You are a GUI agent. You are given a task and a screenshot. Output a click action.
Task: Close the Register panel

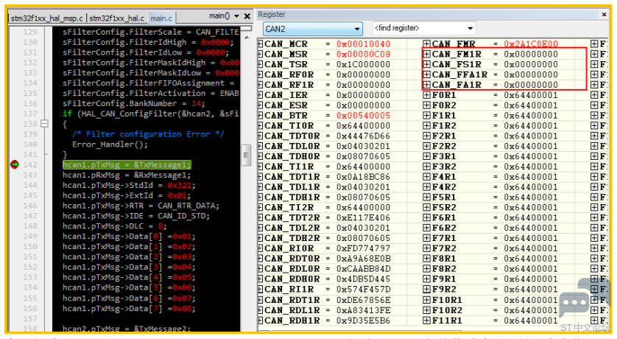pyautogui.click(x=604, y=15)
